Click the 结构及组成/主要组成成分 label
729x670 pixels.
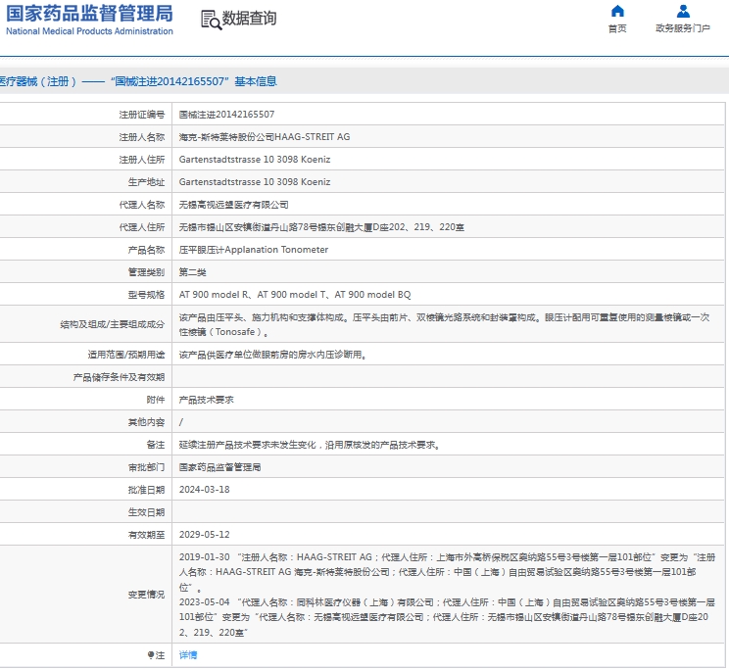point(112,324)
